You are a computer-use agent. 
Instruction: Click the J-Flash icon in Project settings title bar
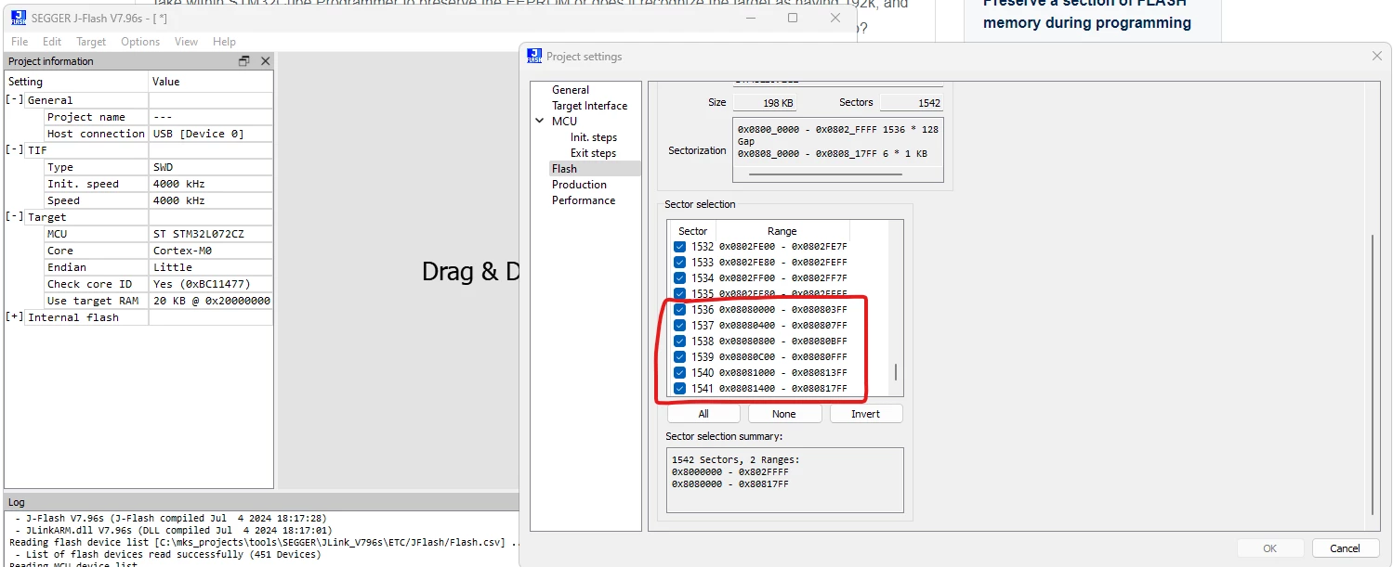tap(534, 56)
